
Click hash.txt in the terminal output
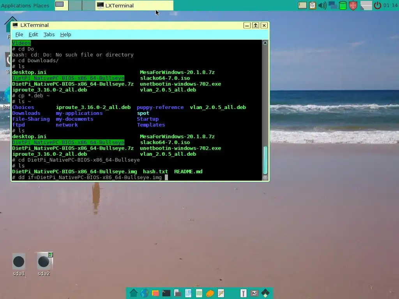pyautogui.click(x=155, y=172)
